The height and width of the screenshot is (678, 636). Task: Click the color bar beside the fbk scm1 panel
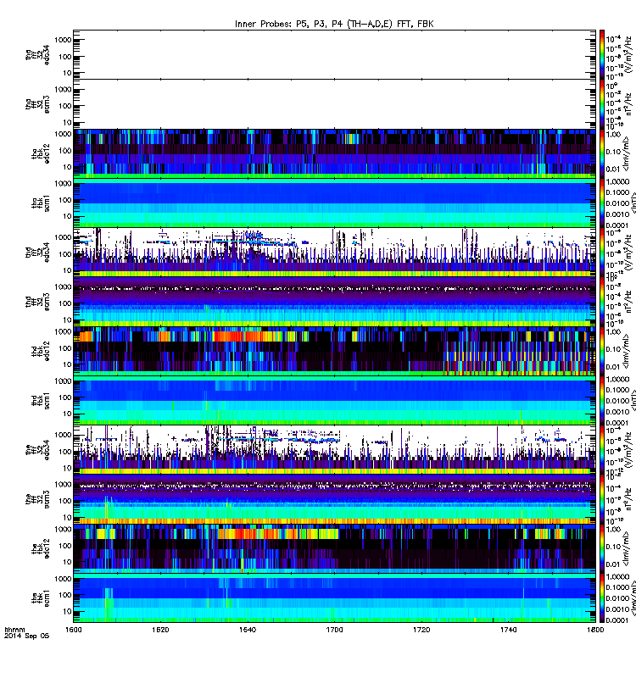(602, 598)
